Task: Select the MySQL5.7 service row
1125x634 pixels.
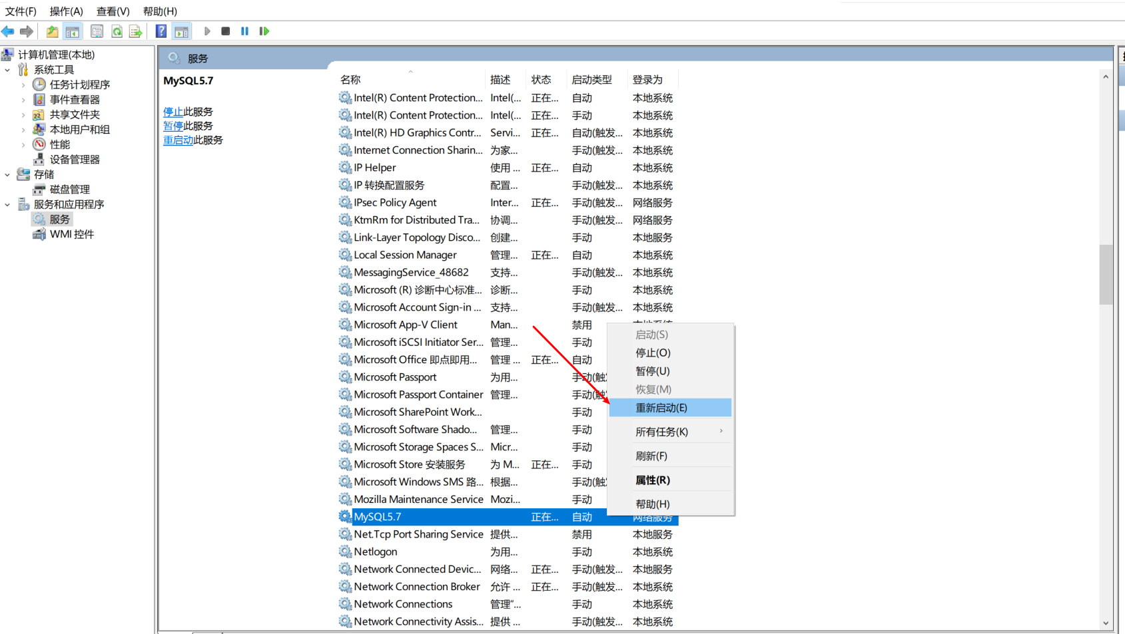Action: pos(508,517)
